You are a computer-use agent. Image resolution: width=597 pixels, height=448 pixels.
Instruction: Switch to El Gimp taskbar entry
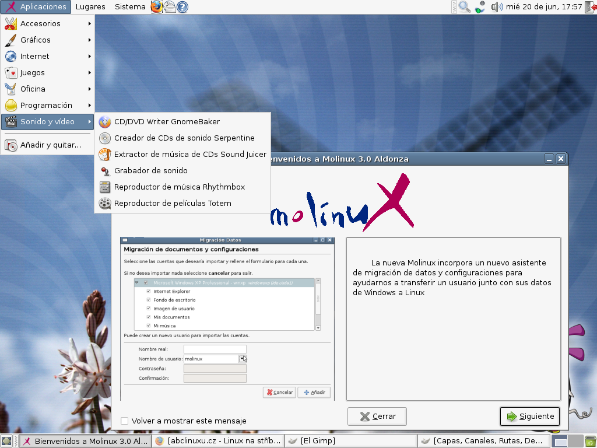[350, 441]
